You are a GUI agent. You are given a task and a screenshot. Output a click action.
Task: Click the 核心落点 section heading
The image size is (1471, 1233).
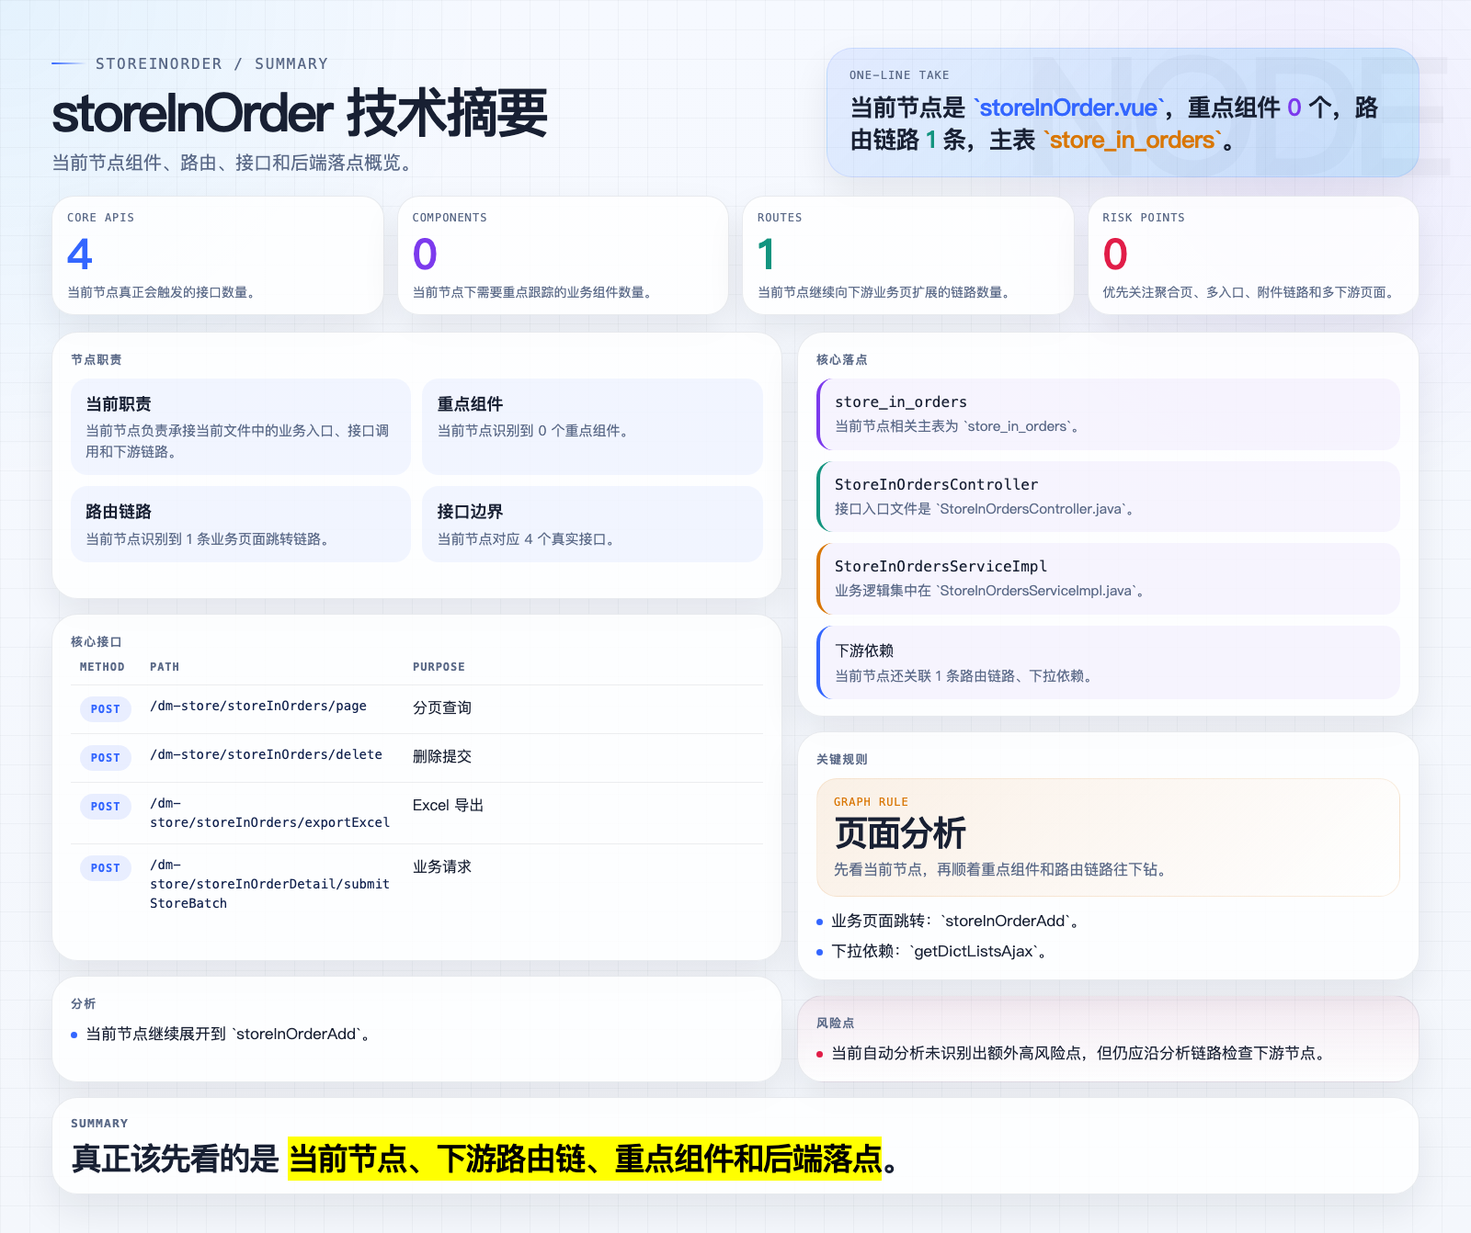click(x=842, y=359)
